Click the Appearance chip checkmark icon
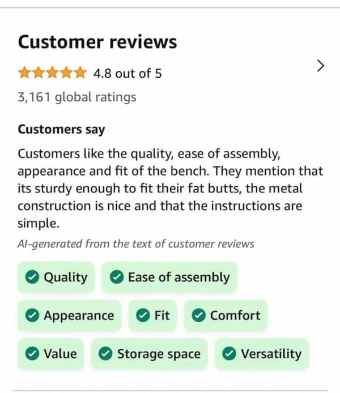This screenshot has height=393, width=340. click(x=33, y=316)
